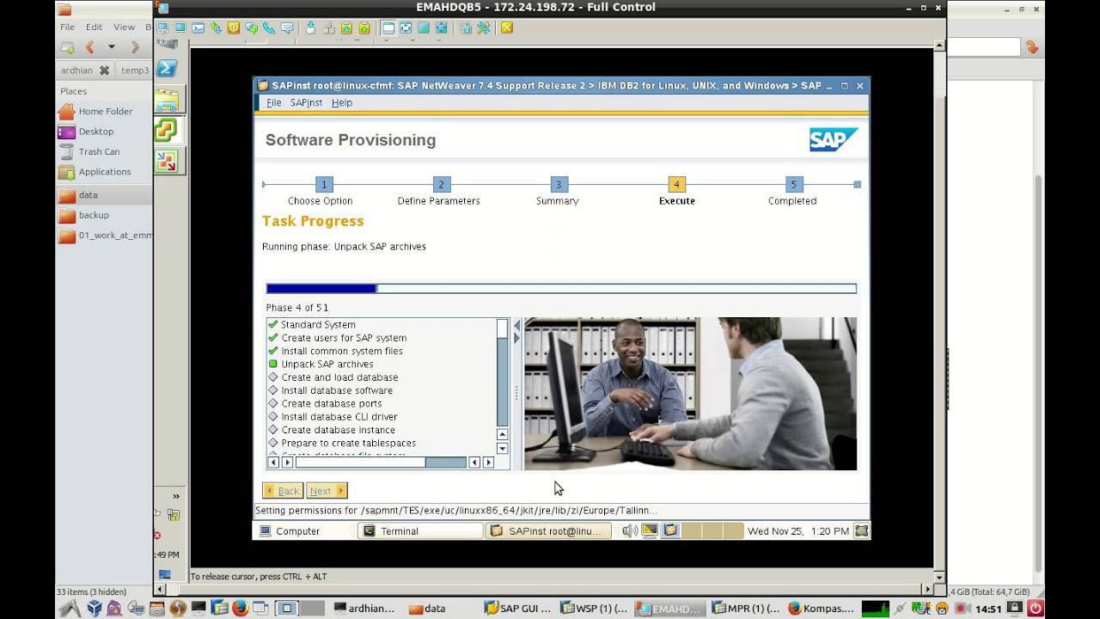Viewport: 1100px width, 619px height.
Task: Click the three-keys keyboard icon in the remote toolbar
Action: coord(328,28)
